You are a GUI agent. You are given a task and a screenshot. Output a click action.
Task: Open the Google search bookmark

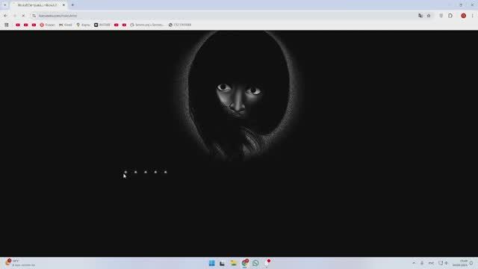pyautogui.click(x=147, y=25)
